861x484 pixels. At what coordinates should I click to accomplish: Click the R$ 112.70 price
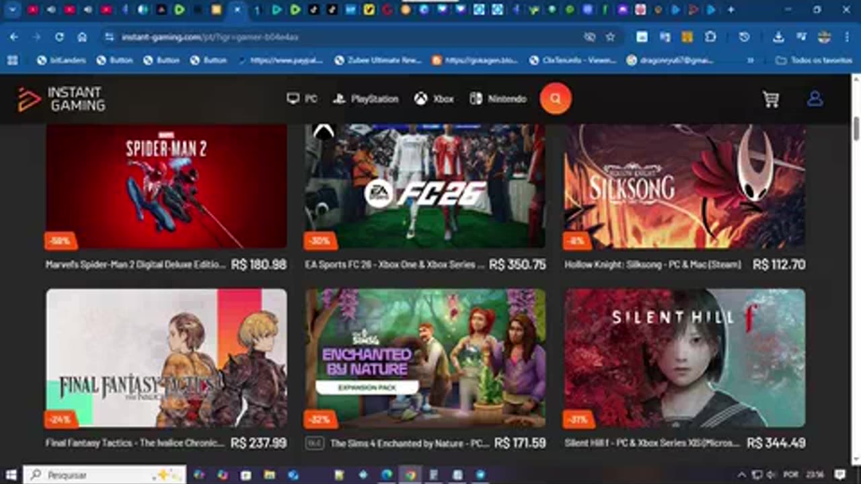(x=779, y=265)
